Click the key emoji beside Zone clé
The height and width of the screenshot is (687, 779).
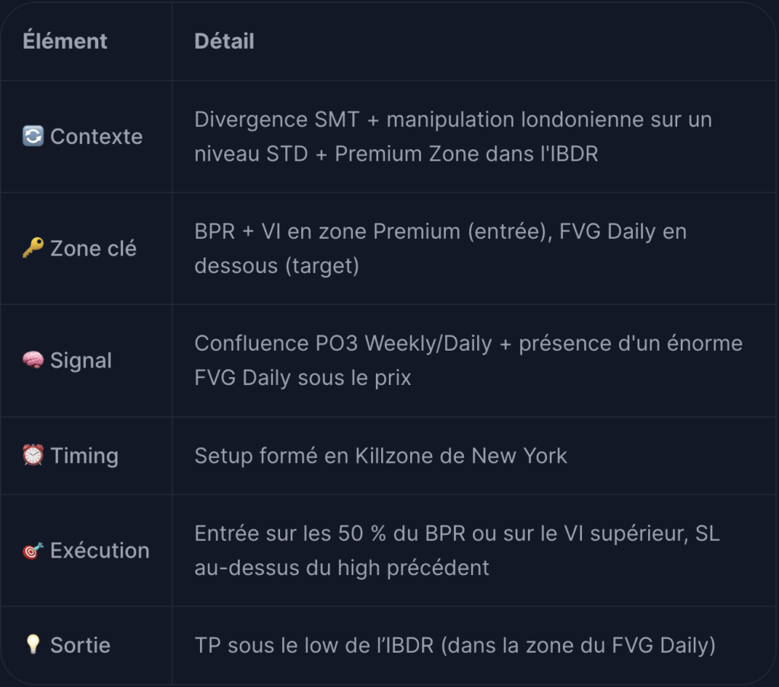33,248
